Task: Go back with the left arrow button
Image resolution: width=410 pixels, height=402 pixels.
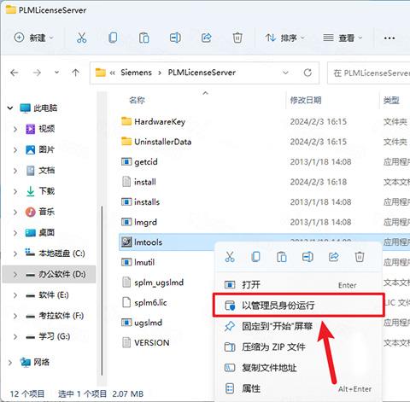Action: click(15, 73)
